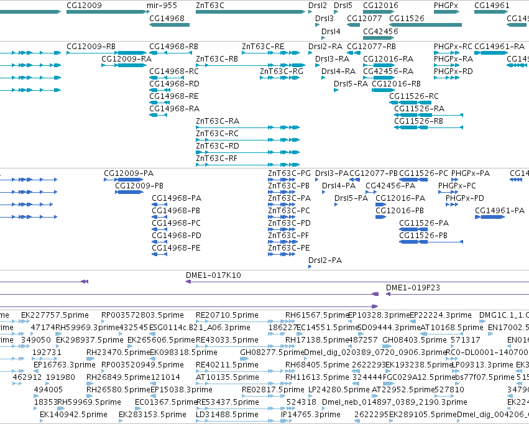Select the CG14968-RA transcript label

(x=175, y=109)
